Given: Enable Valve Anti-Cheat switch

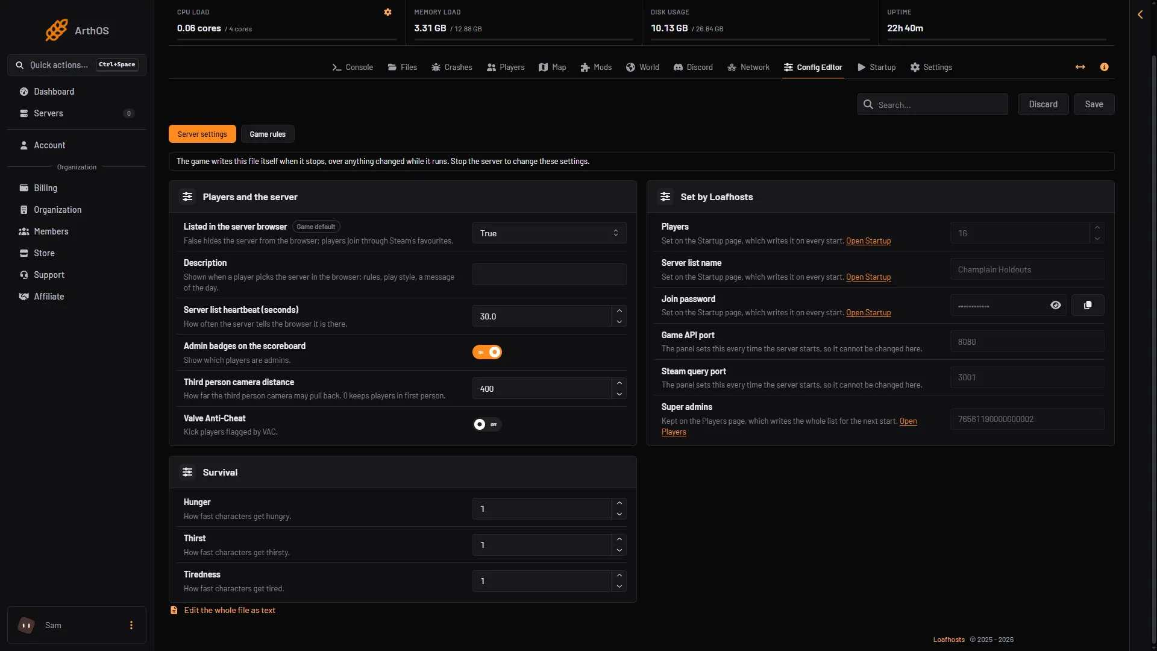Looking at the screenshot, I should [487, 424].
